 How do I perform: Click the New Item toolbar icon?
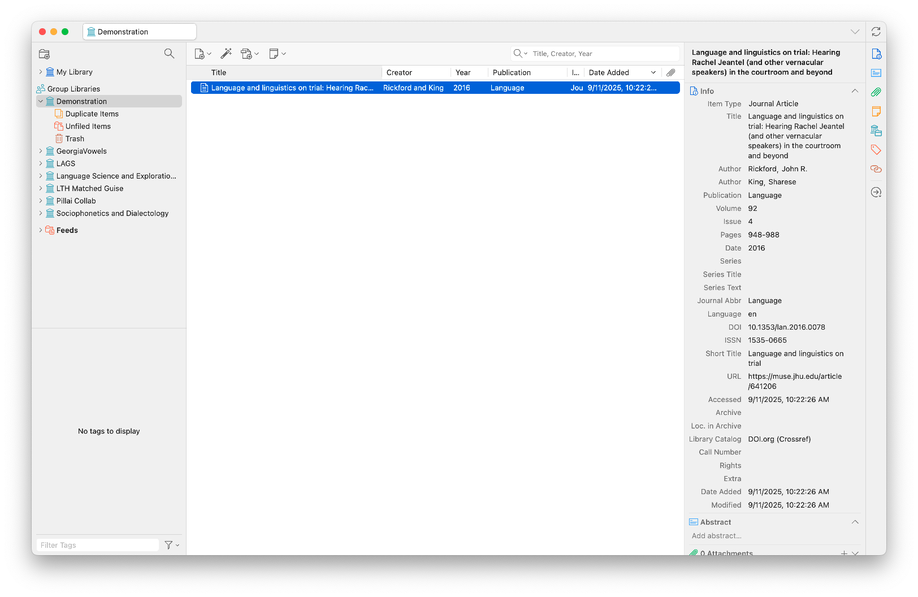coord(200,54)
